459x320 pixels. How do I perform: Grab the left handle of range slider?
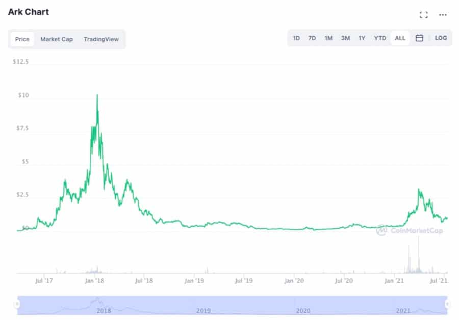pos(17,304)
